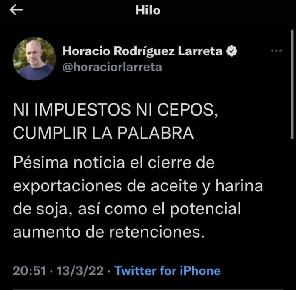Open the Twitter for iPhone source link
The width and height of the screenshot is (296, 290).
tap(168, 270)
